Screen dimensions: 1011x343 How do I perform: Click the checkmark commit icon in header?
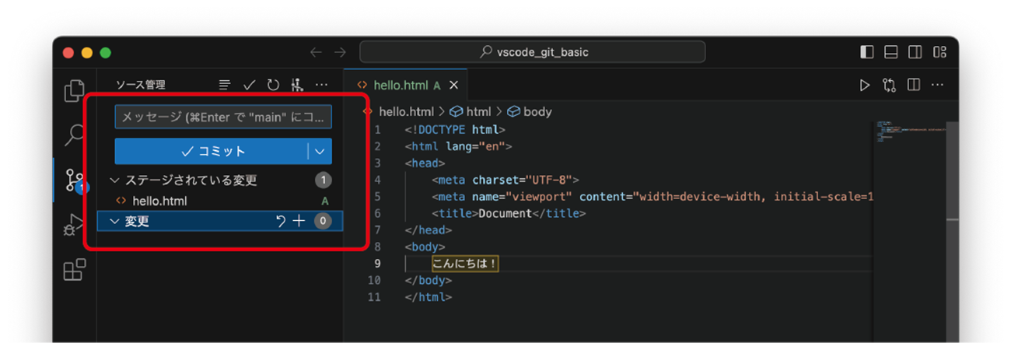pyautogui.click(x=249, y=85)
